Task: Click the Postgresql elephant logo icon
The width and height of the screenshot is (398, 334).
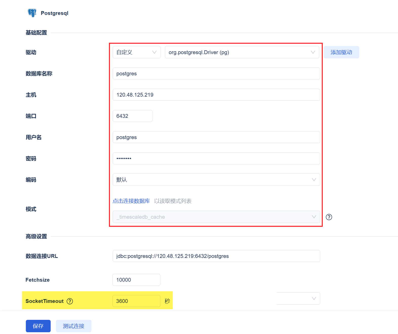Action: 32,13
